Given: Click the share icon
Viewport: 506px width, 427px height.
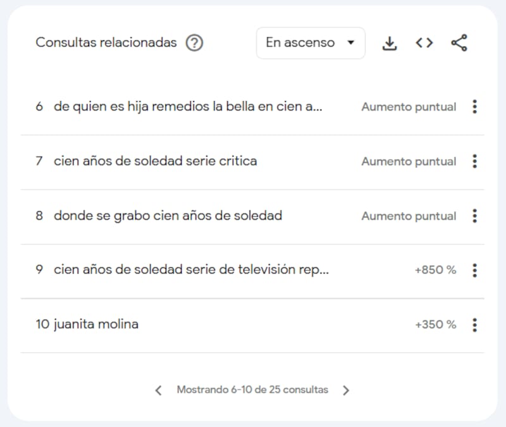Looking at the screenshot, I should tap(459, 43).
